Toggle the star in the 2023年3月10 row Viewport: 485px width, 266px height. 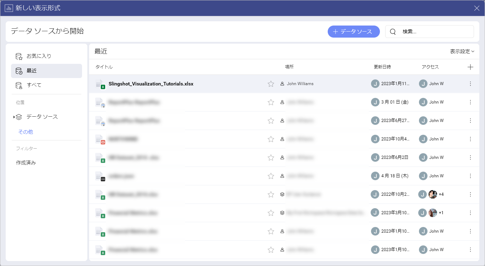[271, 213]
